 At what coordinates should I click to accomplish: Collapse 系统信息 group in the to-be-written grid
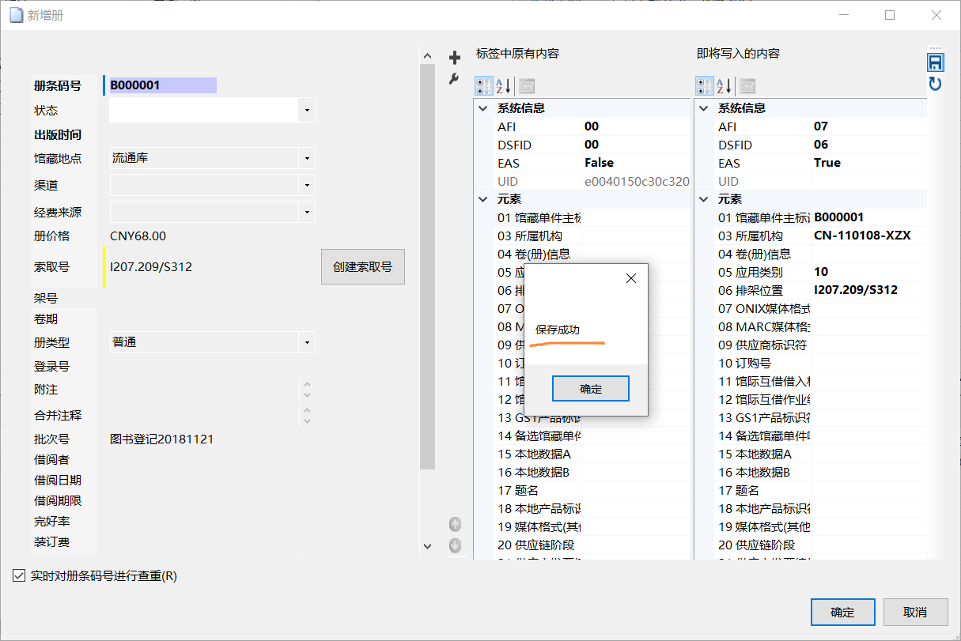tap(705, 108)
